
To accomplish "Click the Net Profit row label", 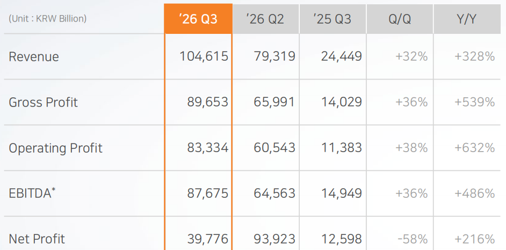I will pyautogui.click(x=37, y=239).
